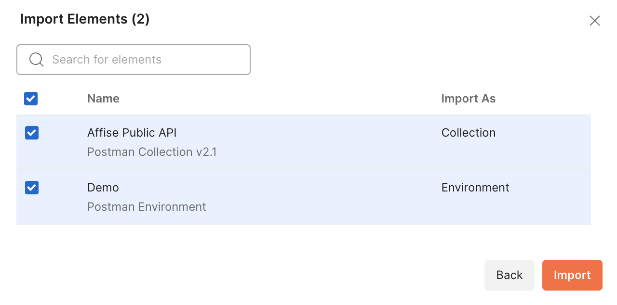Click the Postman Environment label
The height and width of the screenshot is (305, 617).
pos(147,207)
